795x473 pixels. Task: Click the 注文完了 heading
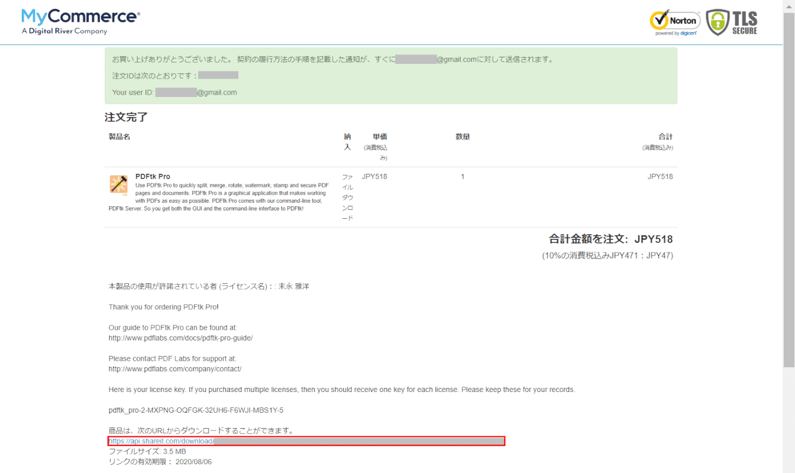point(126,117)
